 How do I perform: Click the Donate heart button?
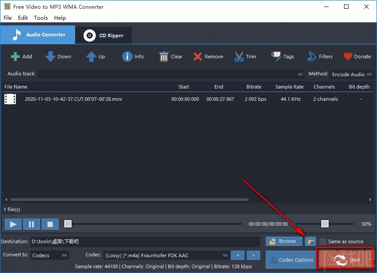point(357,57)
